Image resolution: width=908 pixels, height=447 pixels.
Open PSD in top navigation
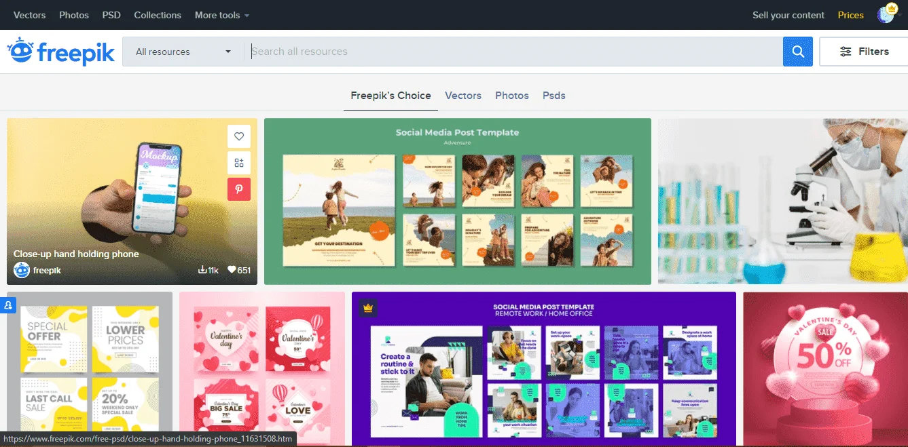(111, 15)
